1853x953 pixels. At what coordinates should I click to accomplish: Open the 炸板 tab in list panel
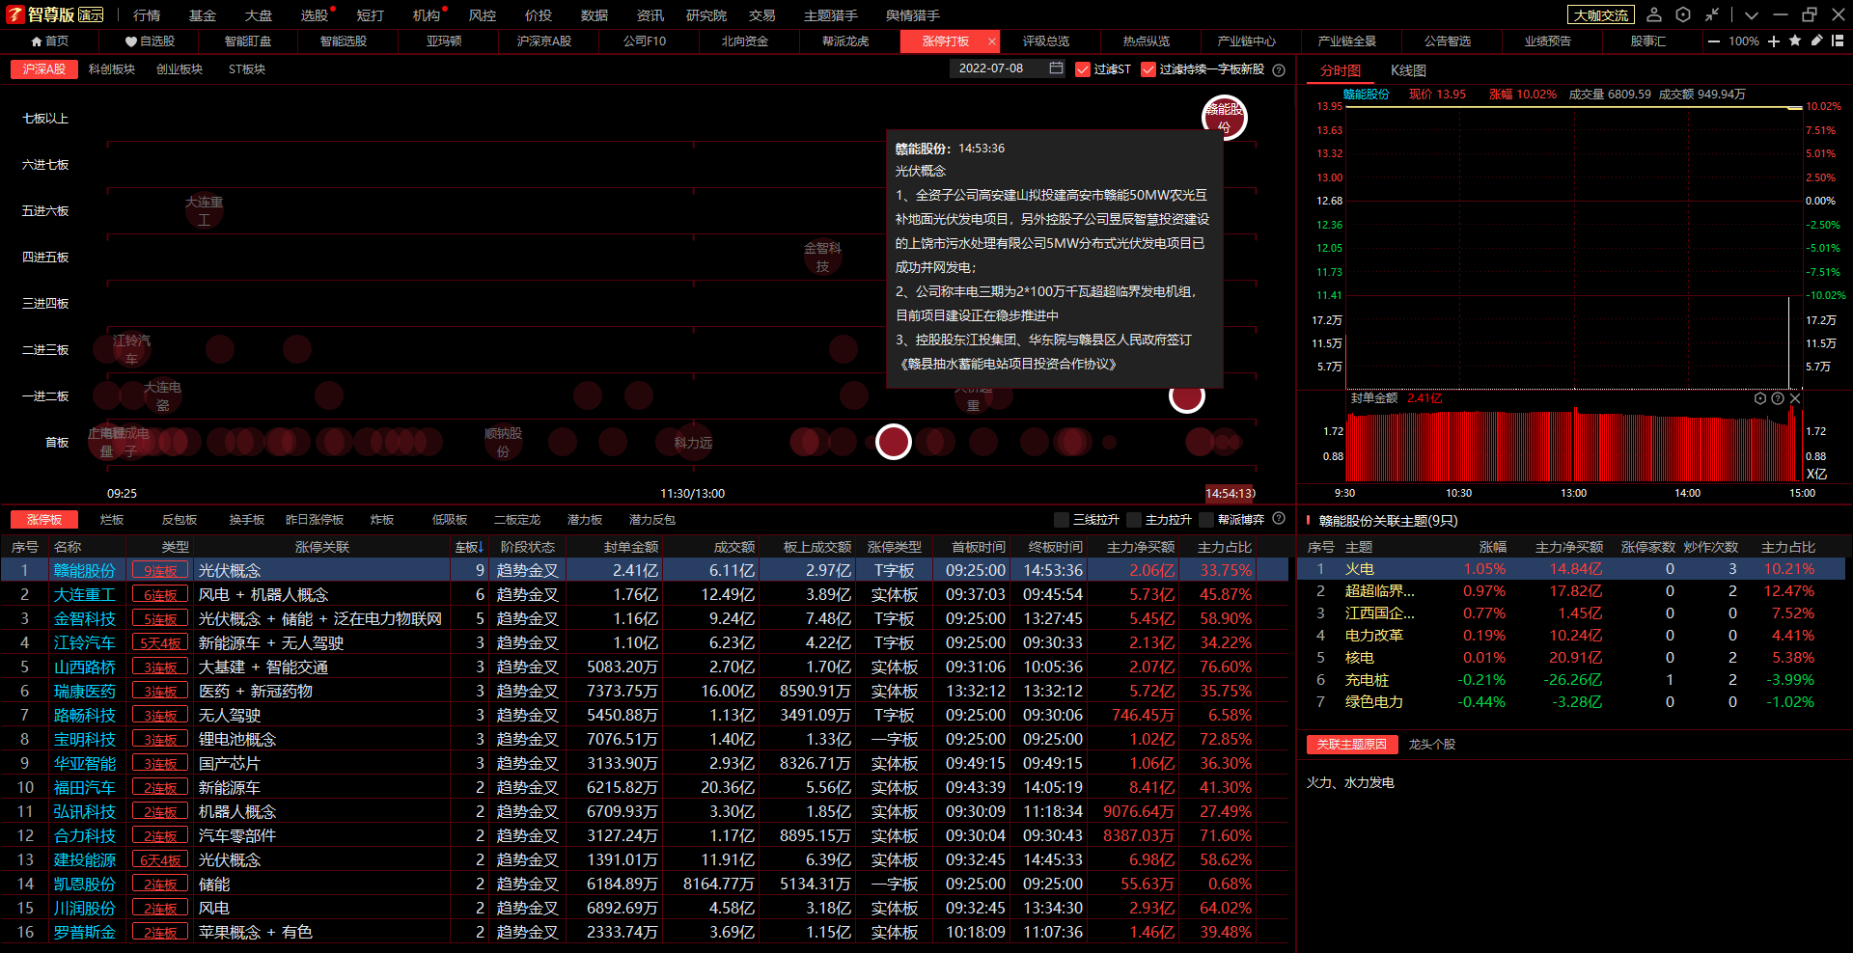pos(382,520)
